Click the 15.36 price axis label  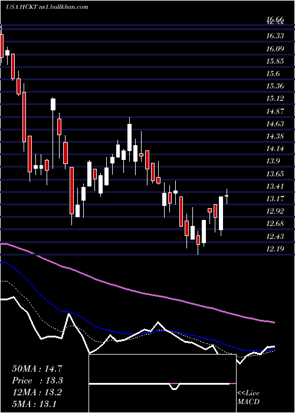[275, 86]
